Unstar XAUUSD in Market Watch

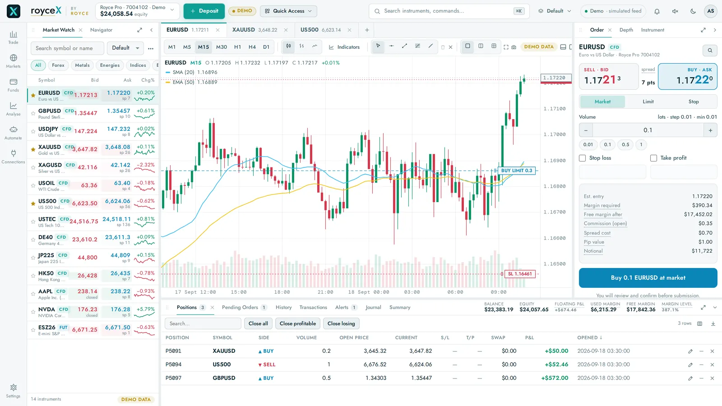pyautogui.click(x=33, y=150)
